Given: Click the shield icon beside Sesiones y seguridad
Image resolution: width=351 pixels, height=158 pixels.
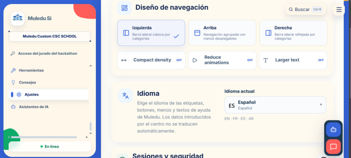Looking at the screenshot, I should [x=122, y=156].
